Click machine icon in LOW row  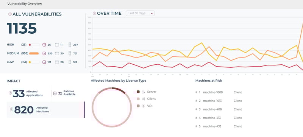tap(70, 62)
